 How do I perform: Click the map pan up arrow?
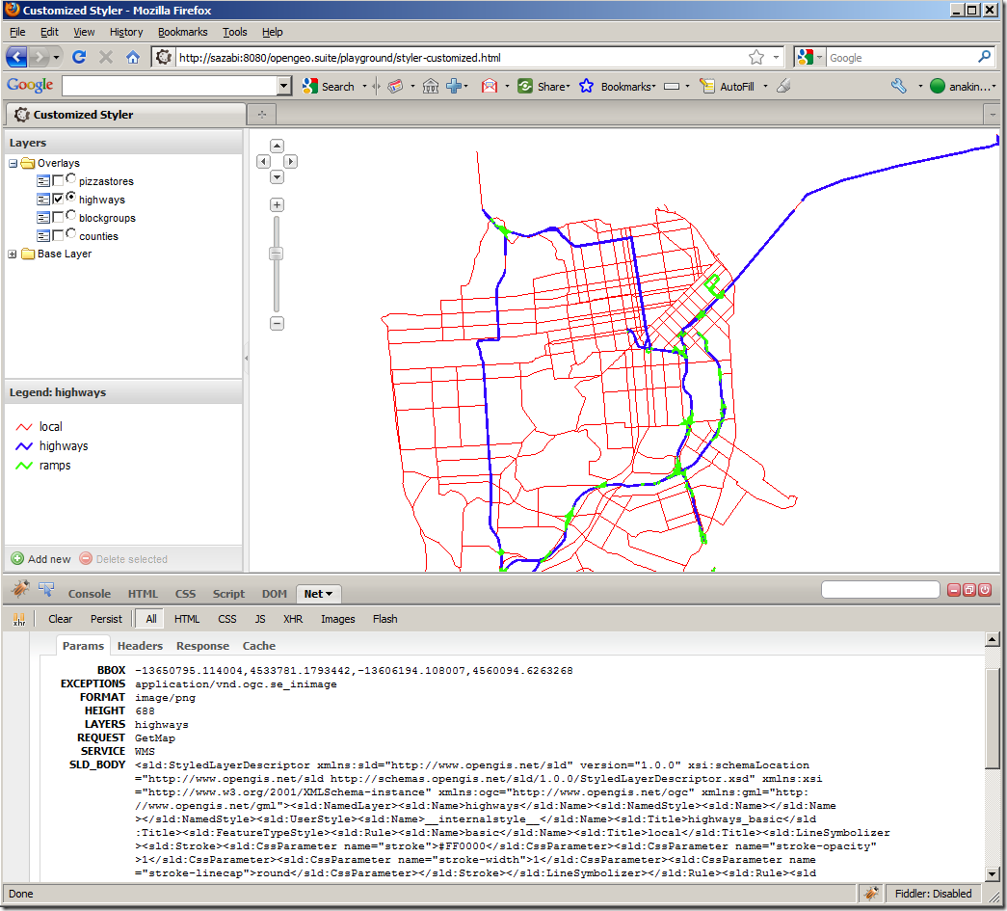[277, 147]
